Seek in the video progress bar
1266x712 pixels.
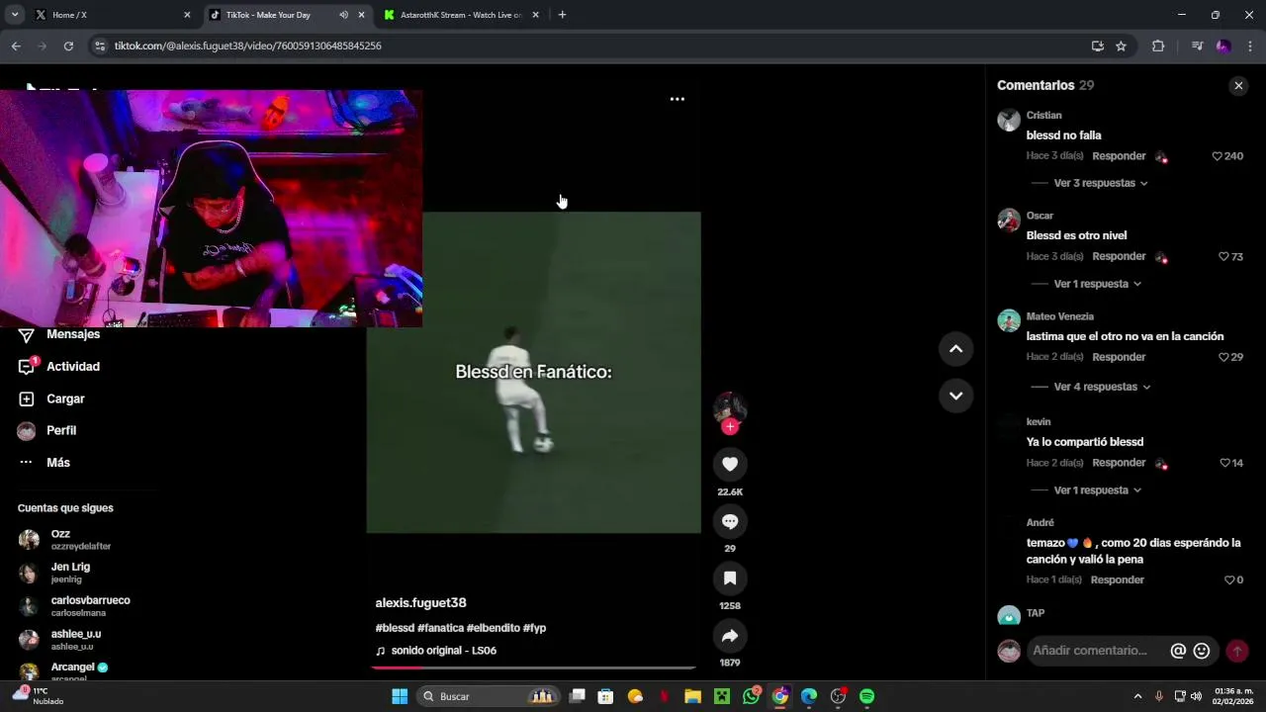[534, 668]
